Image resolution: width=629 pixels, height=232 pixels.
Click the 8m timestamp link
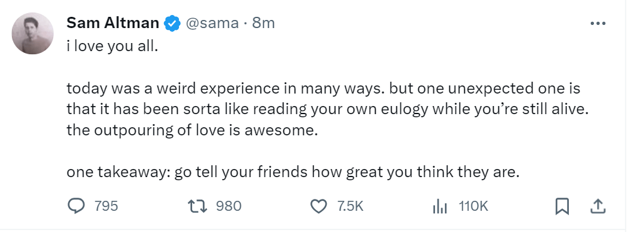[x=263, y=23]
